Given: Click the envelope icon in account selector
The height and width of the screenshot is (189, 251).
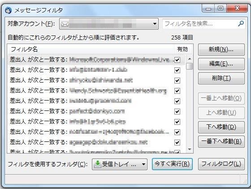Looking at the screenshot, I should coord(65,24).
